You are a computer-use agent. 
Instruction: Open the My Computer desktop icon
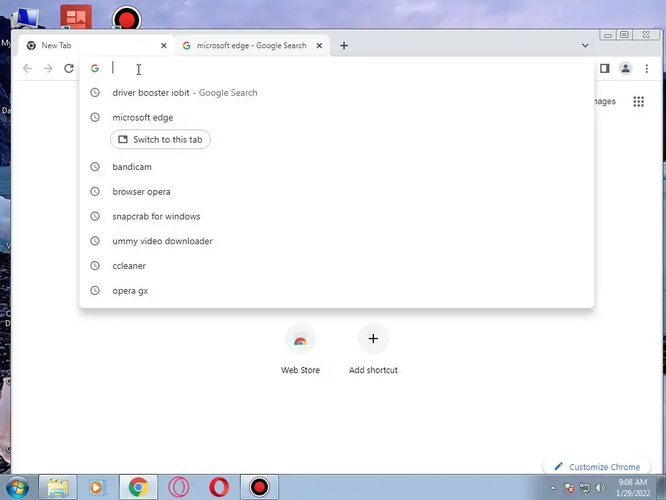tap(25, 18)
